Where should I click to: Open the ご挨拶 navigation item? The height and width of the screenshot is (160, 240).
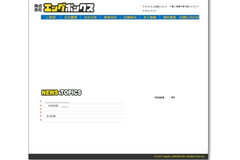(51, 17)
